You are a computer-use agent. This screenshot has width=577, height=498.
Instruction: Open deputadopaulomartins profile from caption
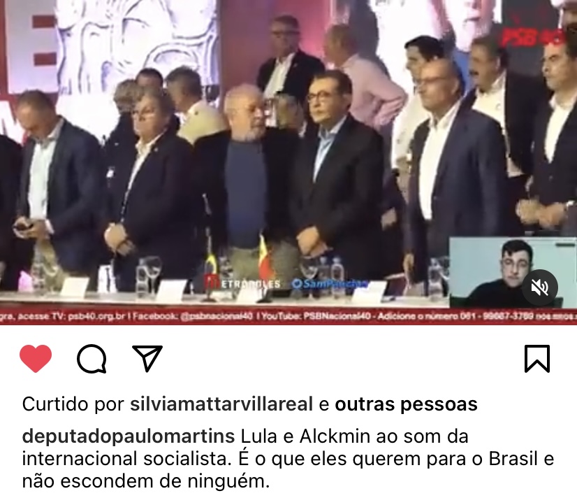tap(129, 436)
